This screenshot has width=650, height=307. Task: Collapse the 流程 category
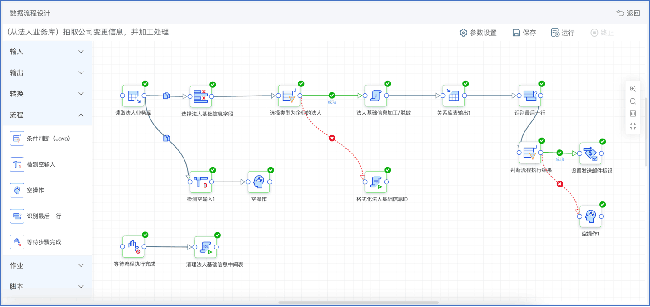[x=47, y=115]
